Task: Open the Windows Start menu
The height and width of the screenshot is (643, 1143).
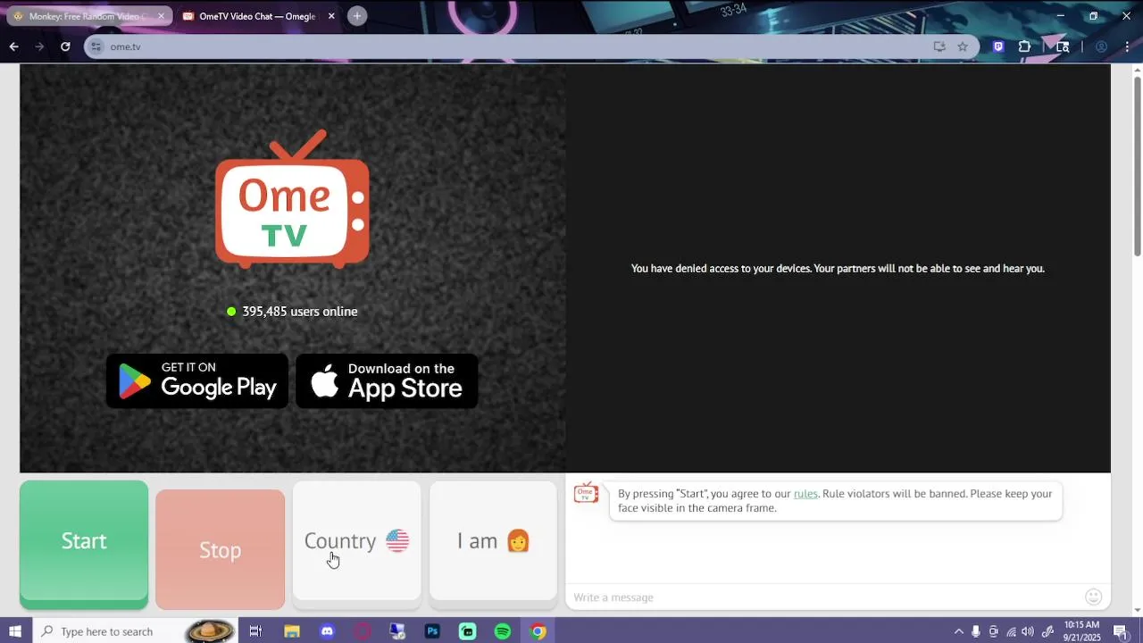Action: point(15,631)
